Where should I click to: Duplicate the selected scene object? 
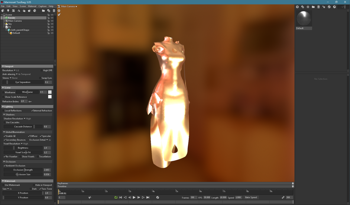(49, 10)
